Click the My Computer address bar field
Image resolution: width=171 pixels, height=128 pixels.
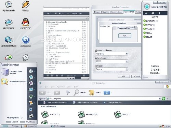pyautogui.click(x=103, y=99)
